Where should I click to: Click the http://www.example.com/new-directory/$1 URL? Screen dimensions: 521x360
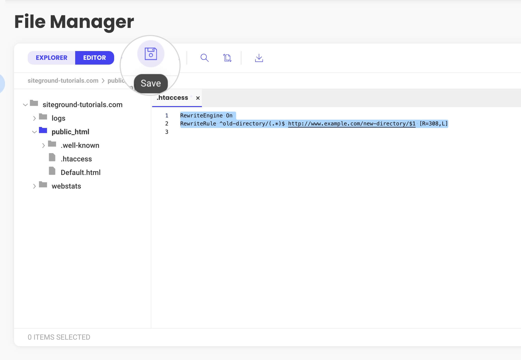tap(352, 124)
